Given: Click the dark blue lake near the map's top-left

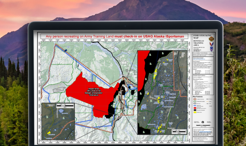Looking at the screenshot, I should coord(65,50).
